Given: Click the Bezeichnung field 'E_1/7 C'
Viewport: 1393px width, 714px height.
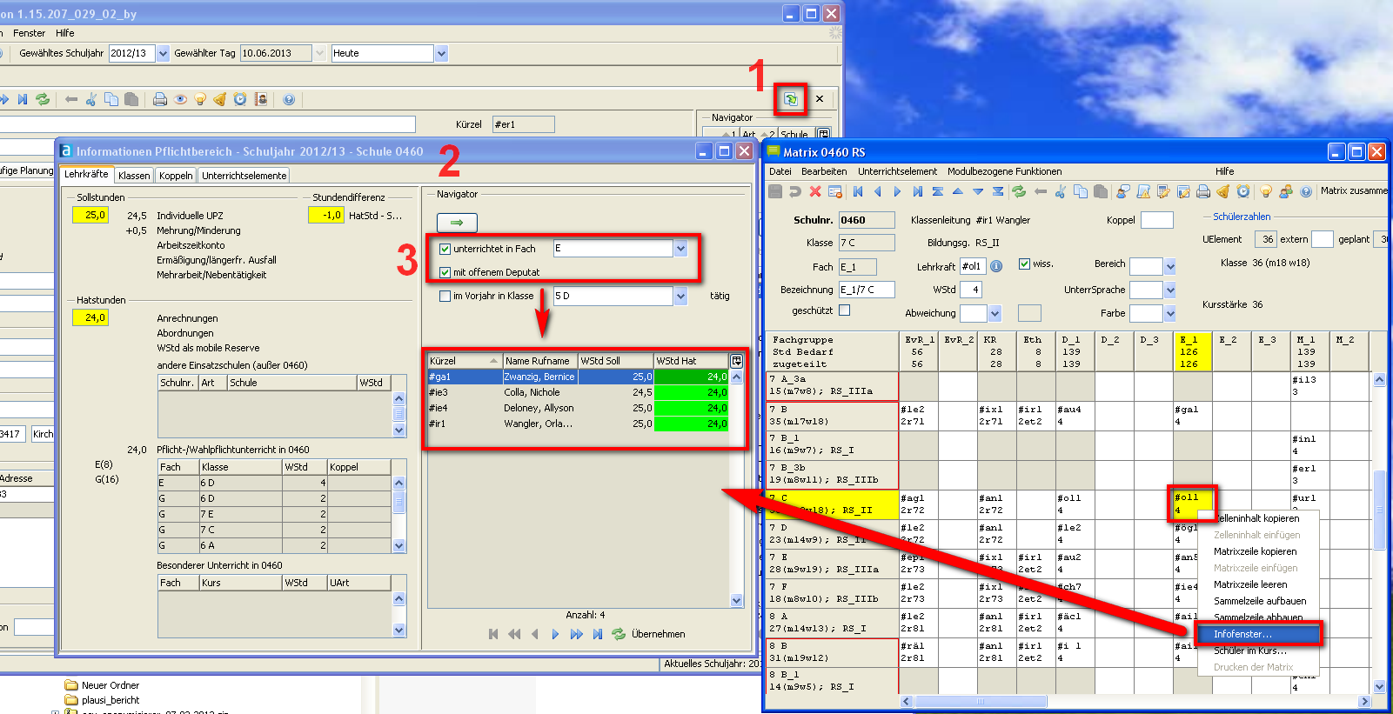Looking at the screenshot, I should click(866, 290).
